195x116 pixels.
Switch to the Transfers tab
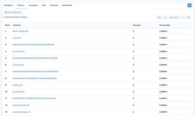coord(8,5)
